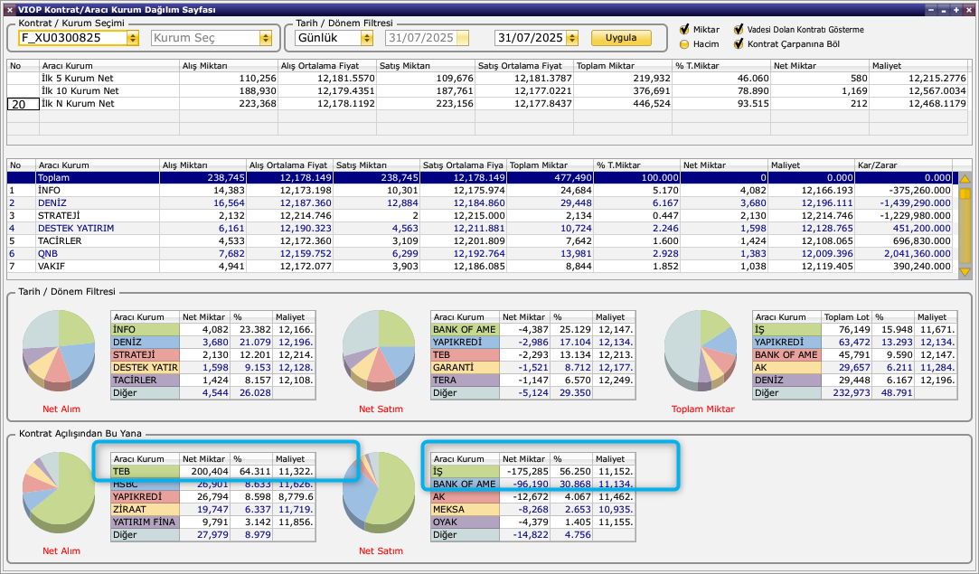Click red STRATEJİ swatch in Net Alım legend
979x574 pixels.
(145, 354)
